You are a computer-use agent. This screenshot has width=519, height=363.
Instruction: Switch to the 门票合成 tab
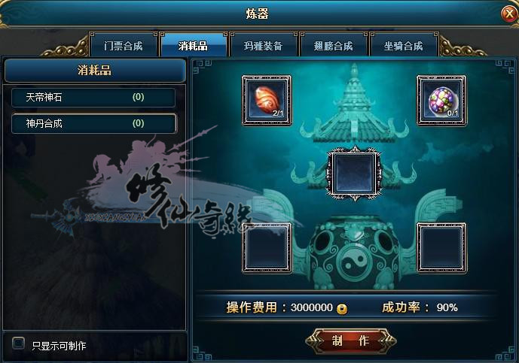[x=123, y=45]
